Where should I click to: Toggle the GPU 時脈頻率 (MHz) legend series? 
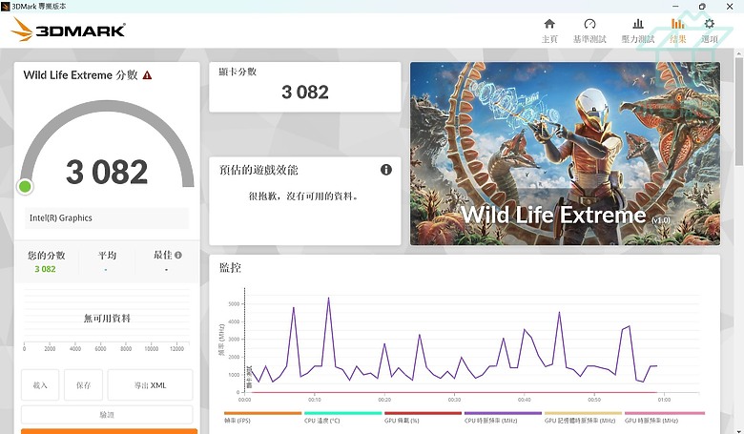(664, 418)
